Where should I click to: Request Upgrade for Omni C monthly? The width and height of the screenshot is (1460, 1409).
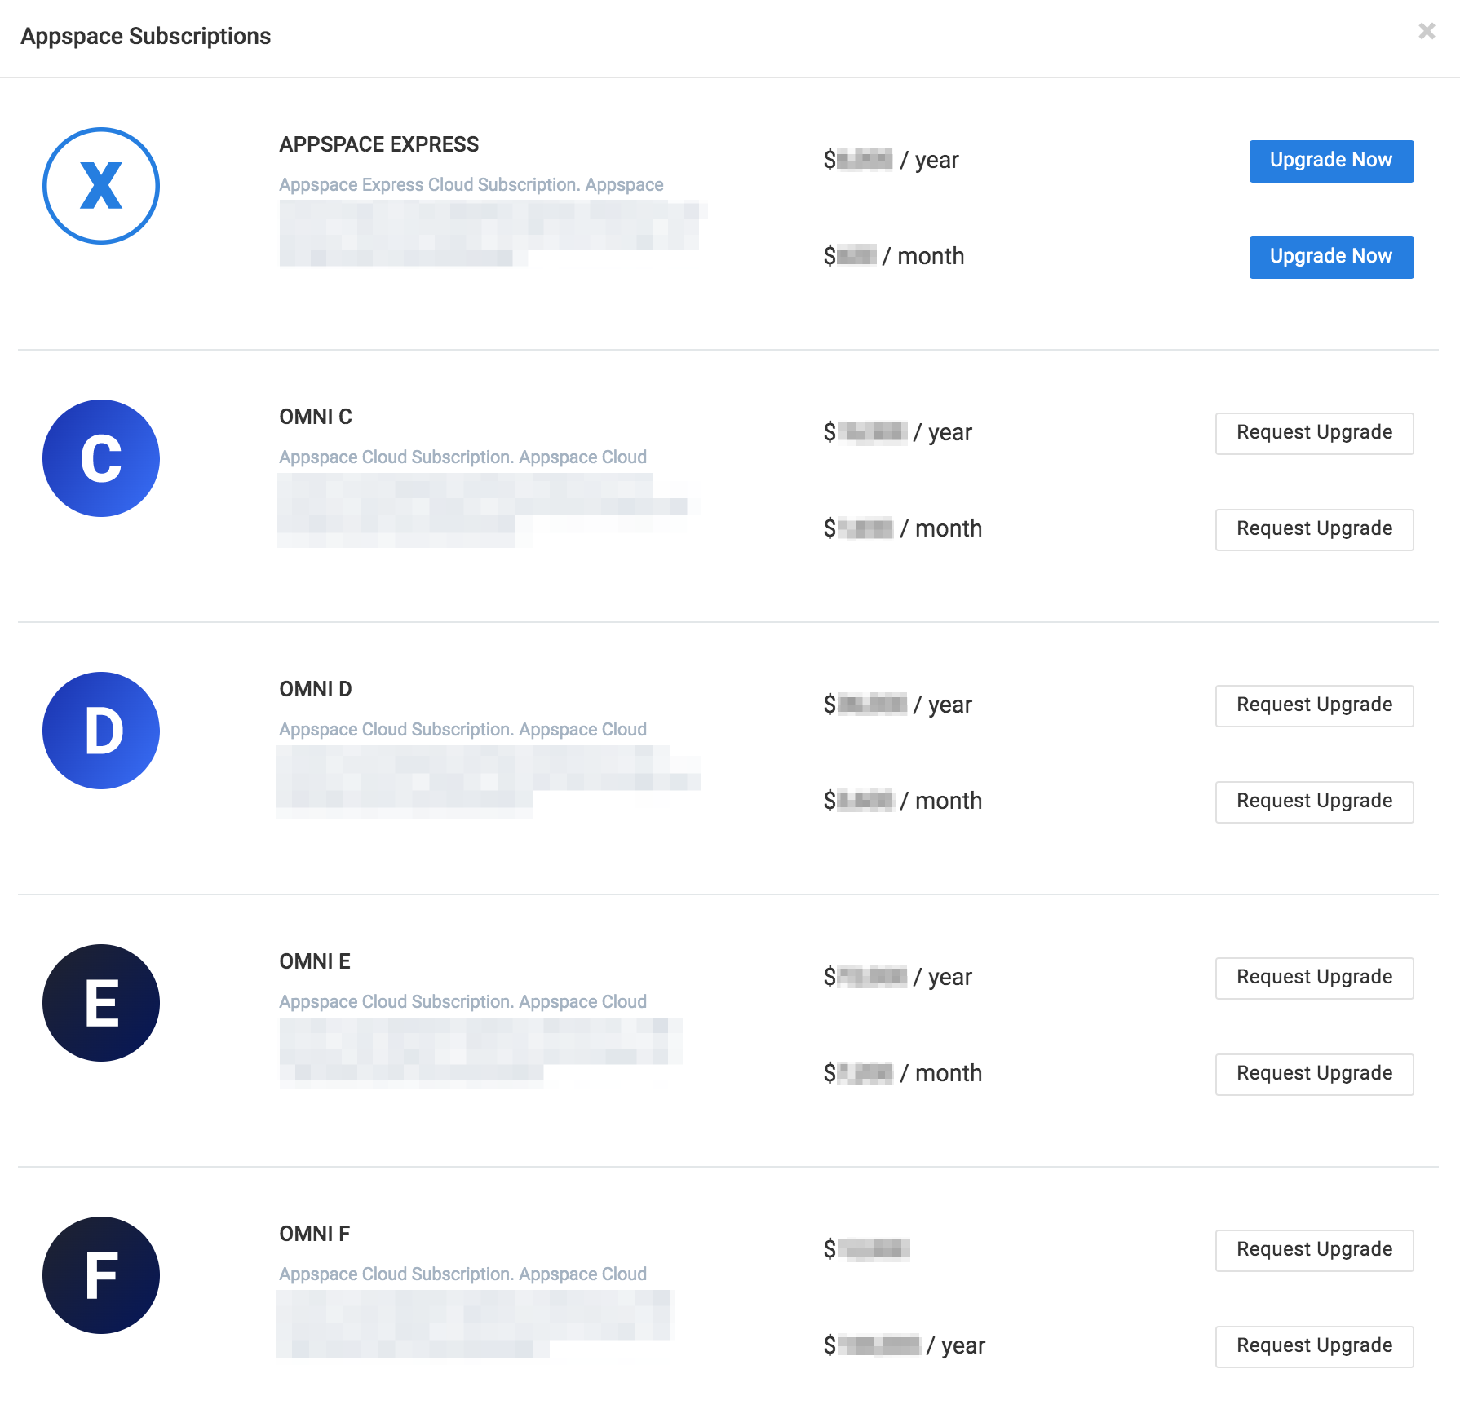[x=1314, y=529]
